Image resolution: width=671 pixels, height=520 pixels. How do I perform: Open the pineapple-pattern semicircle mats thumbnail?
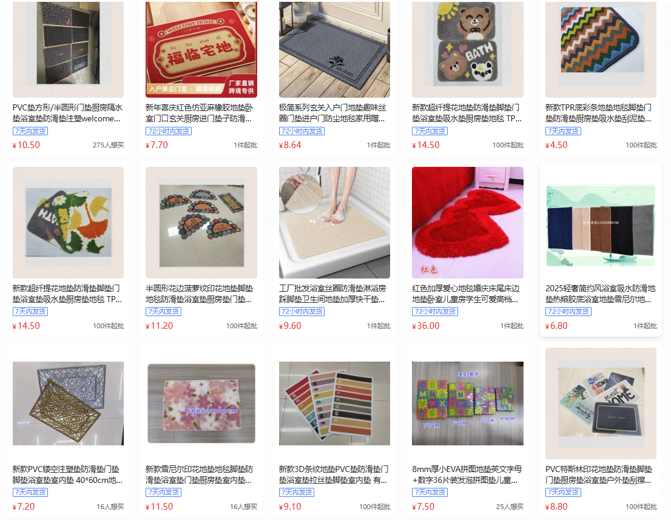[201, 223]
